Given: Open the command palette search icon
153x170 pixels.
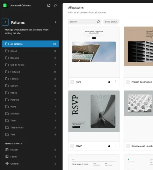Looking at the screenshot, I should pyautogui.click(x=55, y=5).
